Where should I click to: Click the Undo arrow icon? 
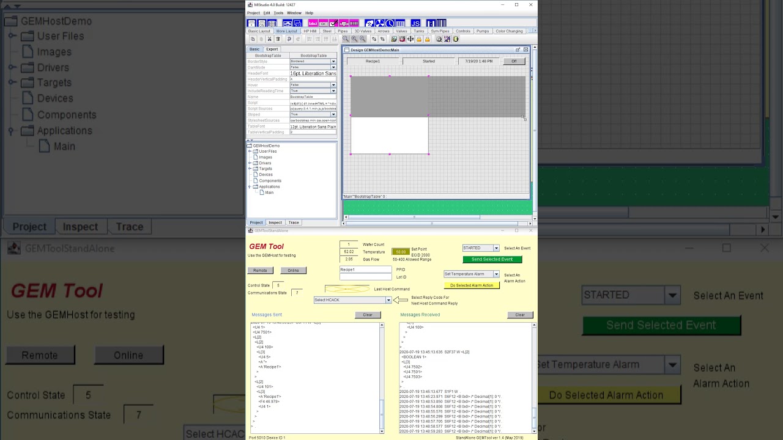click(289, 39)
